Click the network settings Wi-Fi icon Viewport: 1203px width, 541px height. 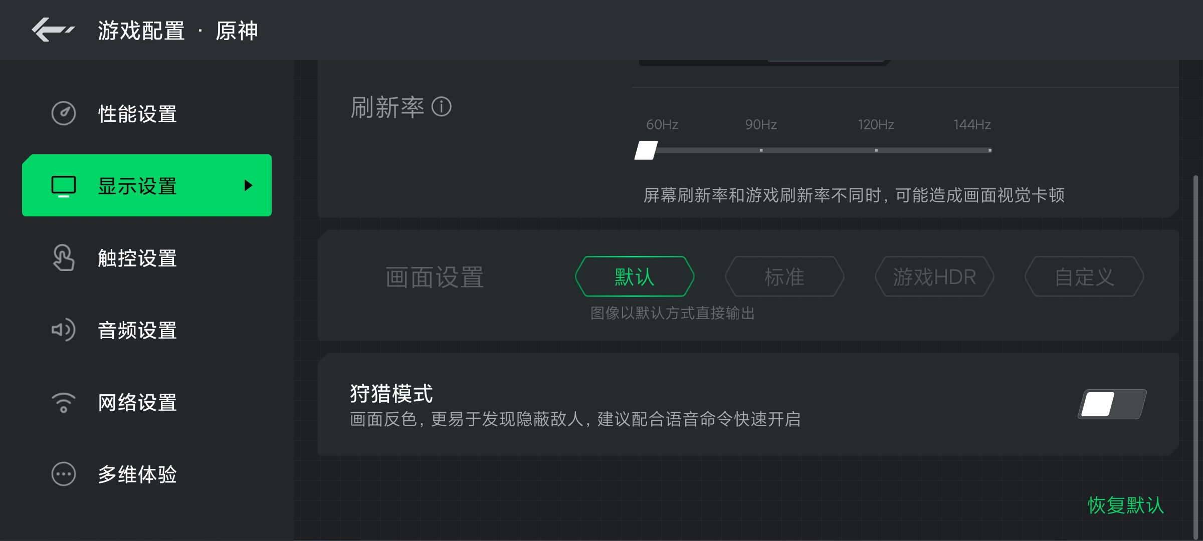[64, 402]
